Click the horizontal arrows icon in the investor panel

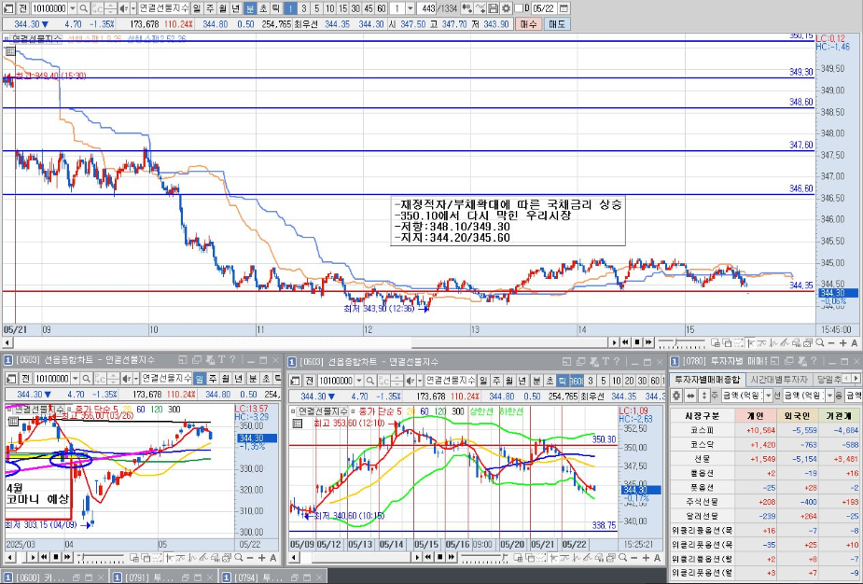(x=689, y=396)
